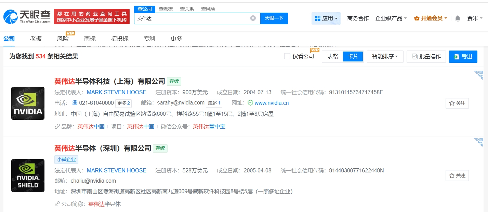
Task: Click the 小微企业 tag
Action: click(66, 159)
